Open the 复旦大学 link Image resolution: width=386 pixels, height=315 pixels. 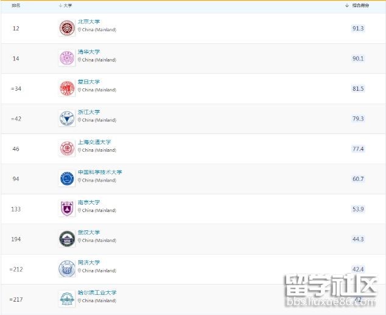(89, 82)
